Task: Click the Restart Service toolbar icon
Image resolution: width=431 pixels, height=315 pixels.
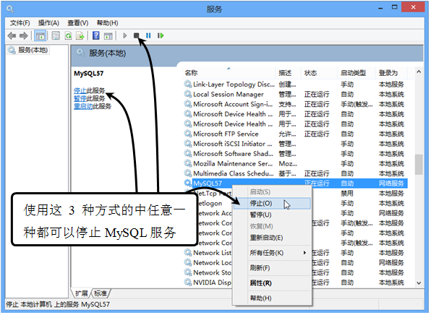Action: point(161,35)
